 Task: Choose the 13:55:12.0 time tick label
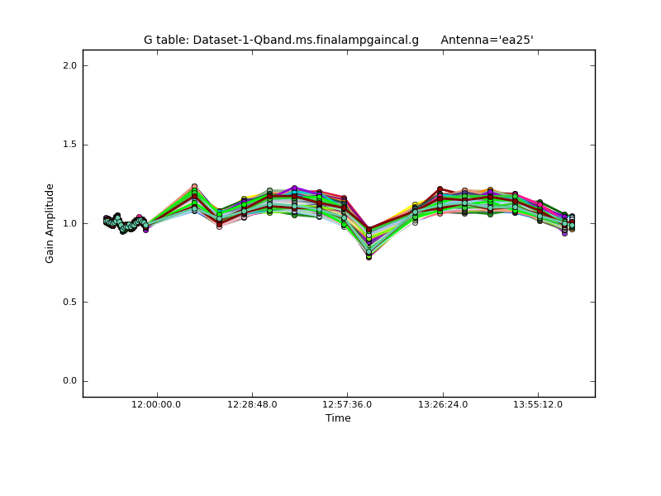[x=538, y=404]
